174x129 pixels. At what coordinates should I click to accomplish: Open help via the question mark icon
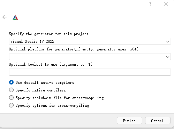click(x=150, y=4)
